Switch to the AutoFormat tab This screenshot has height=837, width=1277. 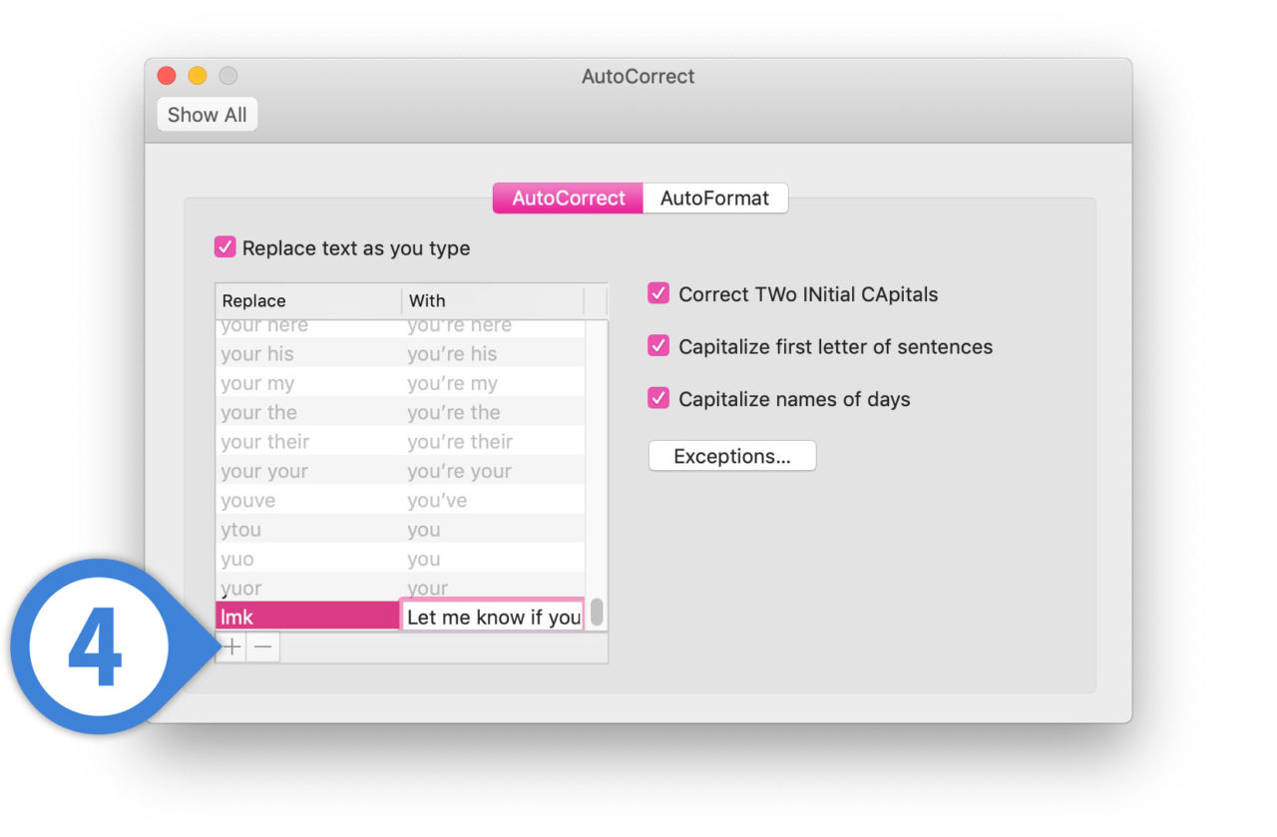pos(714,198)
